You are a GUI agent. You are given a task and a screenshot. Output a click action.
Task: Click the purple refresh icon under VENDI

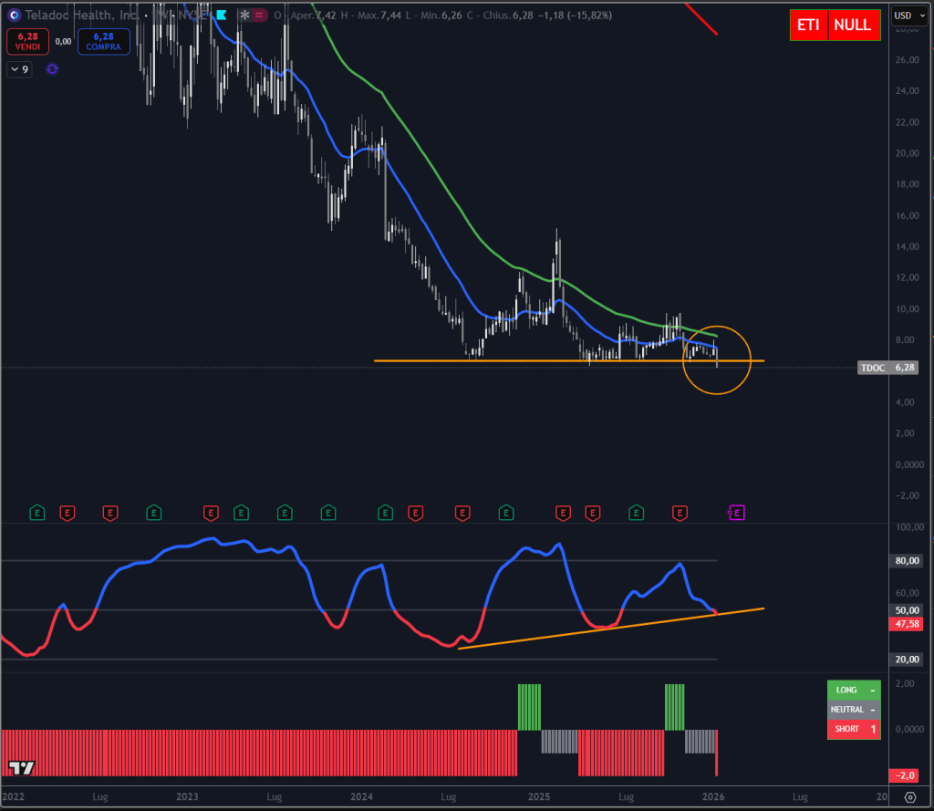(52, 69)
